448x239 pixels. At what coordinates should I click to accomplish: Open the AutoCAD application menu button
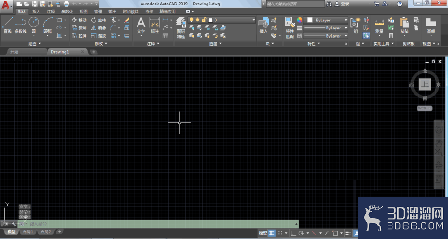point(6,6)
